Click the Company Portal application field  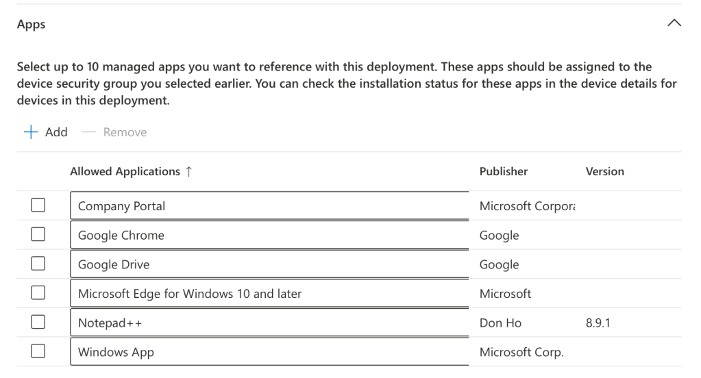click(x=265, y=206)
